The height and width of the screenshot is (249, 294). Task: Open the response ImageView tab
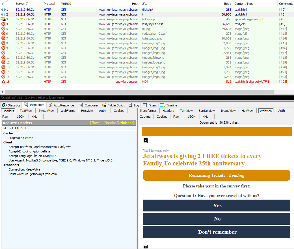228,111
